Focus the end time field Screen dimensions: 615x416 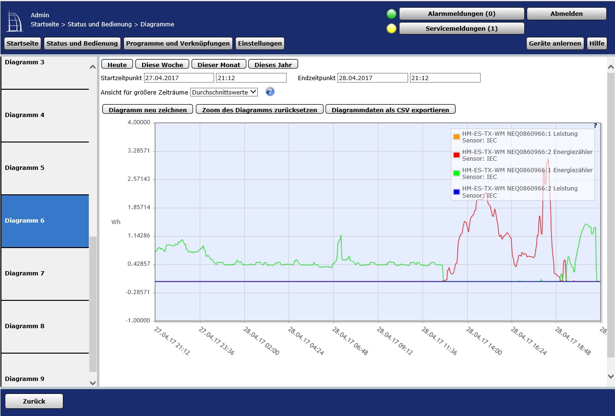point(445,78)
